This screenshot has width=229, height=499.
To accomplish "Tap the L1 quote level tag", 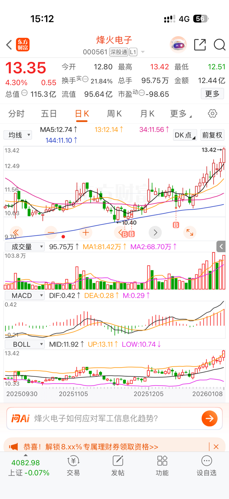I will click(133, 52).
